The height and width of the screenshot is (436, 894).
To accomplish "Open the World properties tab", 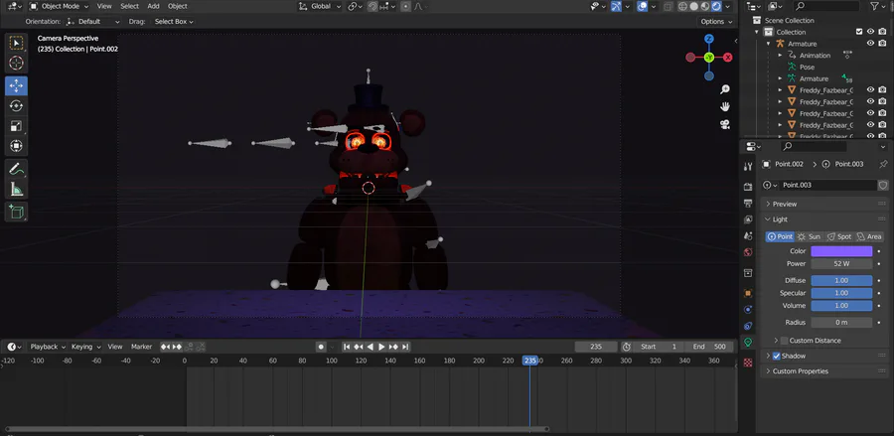I will pos(748,252).
